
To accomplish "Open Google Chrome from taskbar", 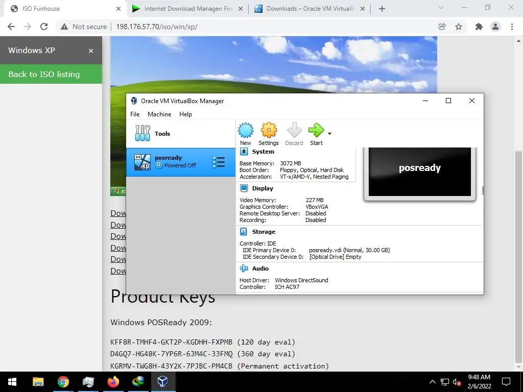I will [63, 382].
